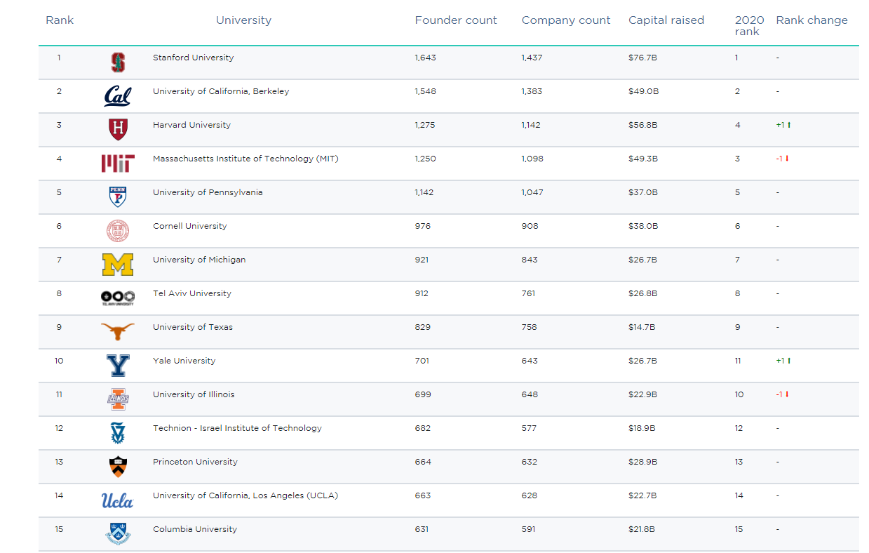Sort by the University column header
869x553 pixels.
click(x=243, y=20)
